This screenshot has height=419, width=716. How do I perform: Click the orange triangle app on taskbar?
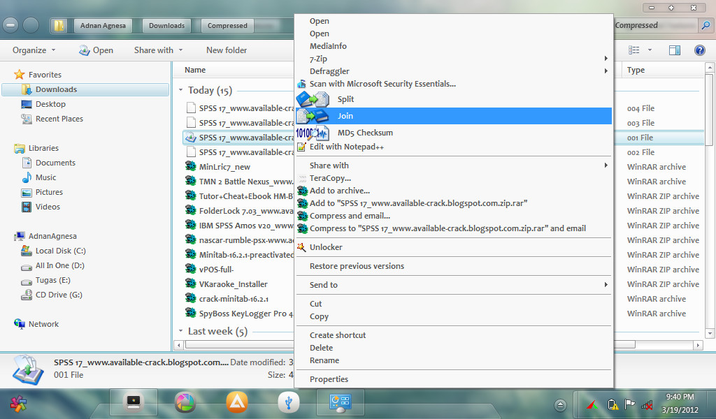pos(237,402)
